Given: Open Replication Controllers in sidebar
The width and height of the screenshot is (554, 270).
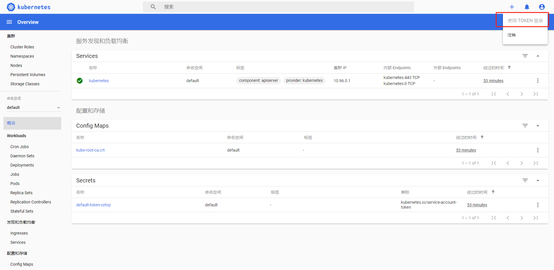Looking at the screenshot, I should click(x=31, y=202).
